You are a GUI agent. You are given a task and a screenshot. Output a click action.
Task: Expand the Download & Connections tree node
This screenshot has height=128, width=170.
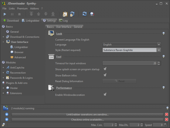tap(3, 37)
